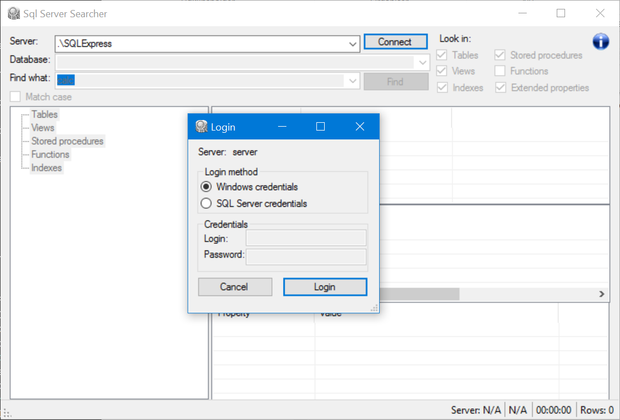Select the Tables tree node

coord(44,114)
